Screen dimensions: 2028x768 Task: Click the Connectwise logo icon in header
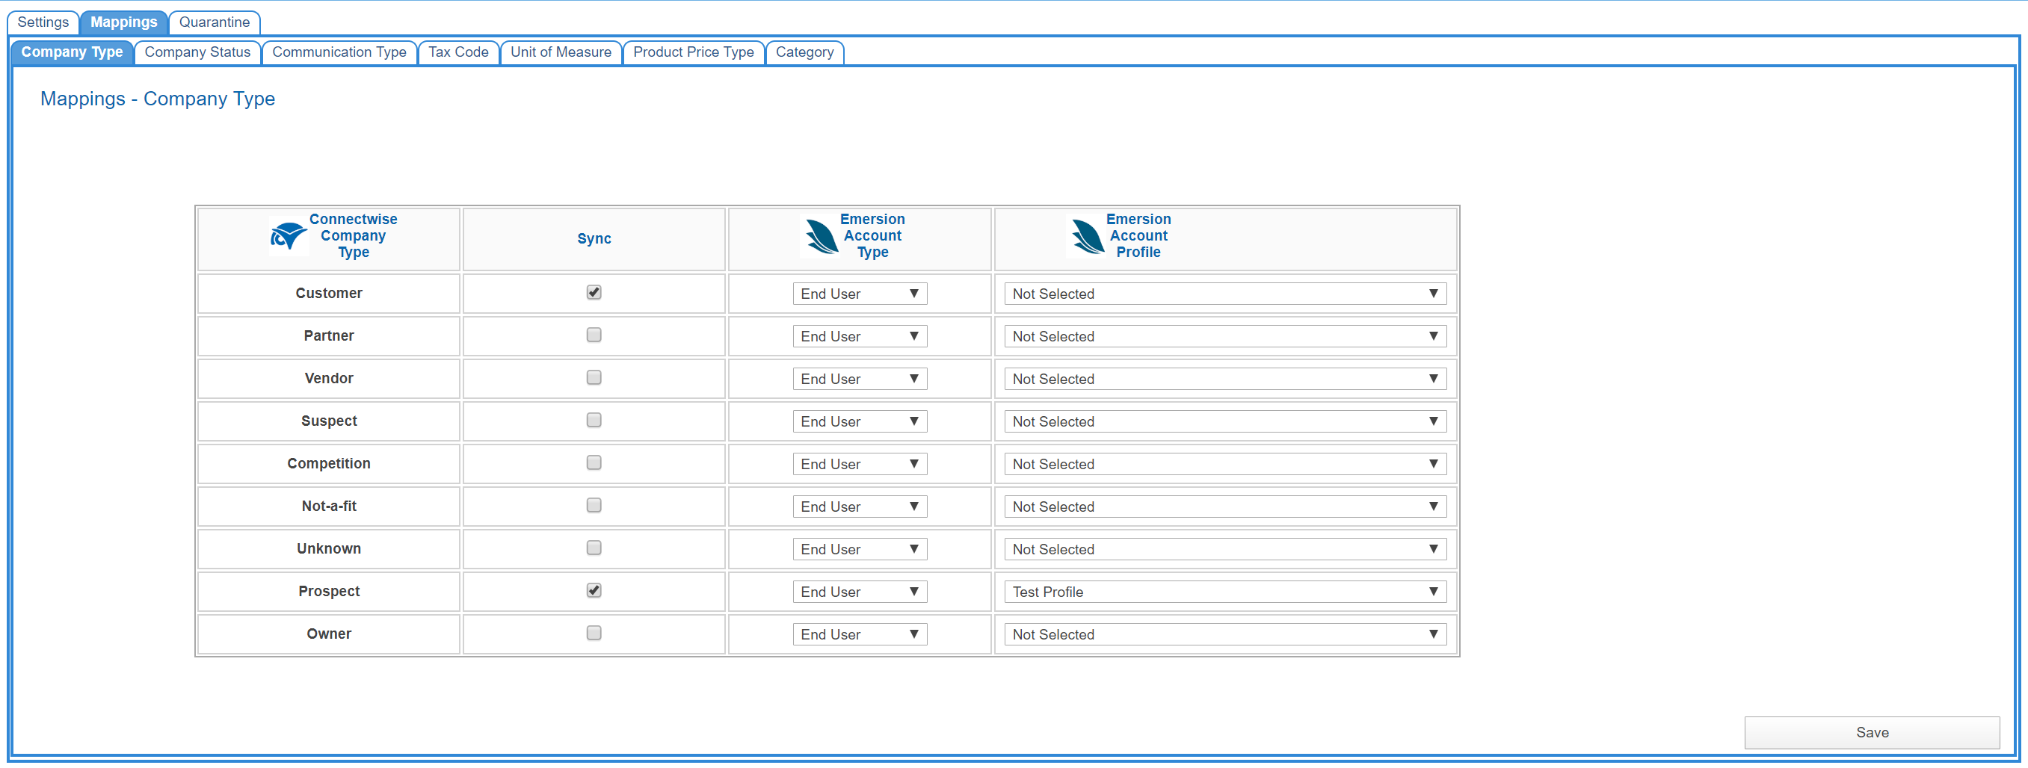tap(287, 235)
